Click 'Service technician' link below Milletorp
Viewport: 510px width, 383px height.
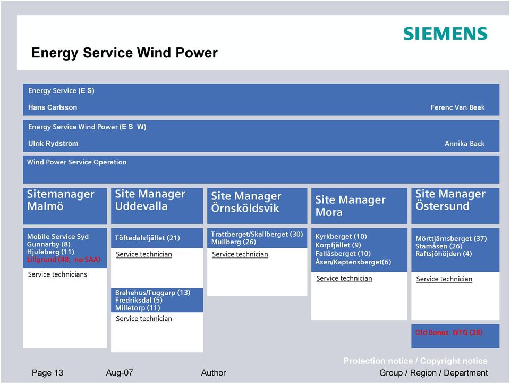tap(144, 319)
